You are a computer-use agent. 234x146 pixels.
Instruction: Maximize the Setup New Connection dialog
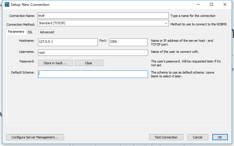point(211,4)
